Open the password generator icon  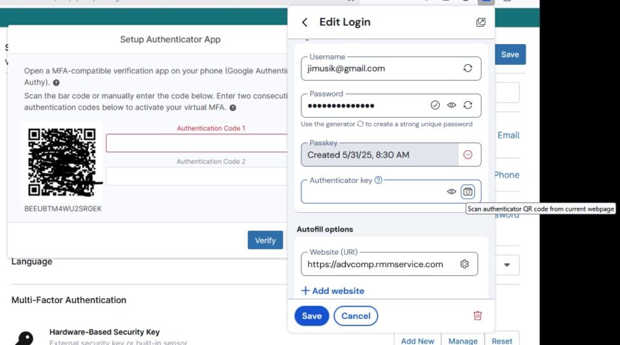coord(468,105)
